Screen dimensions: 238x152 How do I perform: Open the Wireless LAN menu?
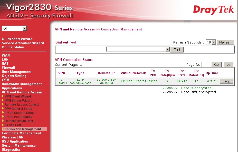pyautogui.click(x=13, y=137)
